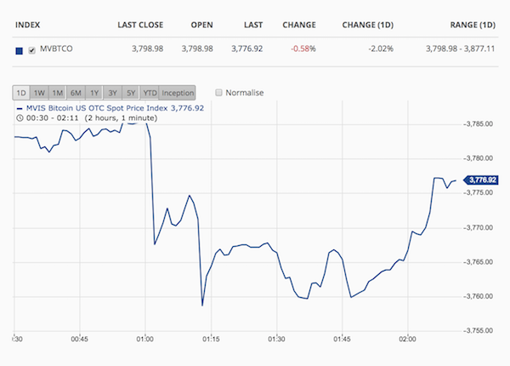The image size is (510, 366).
Task: Click the 01:15 time axis label
Action: (x=211, y=340)
